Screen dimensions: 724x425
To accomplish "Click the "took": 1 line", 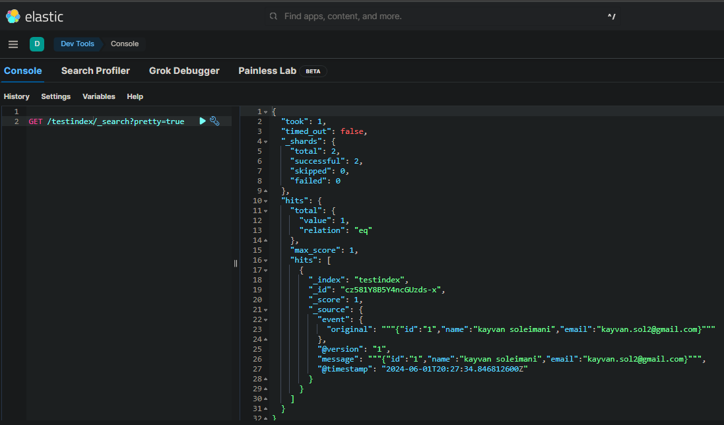I will click(304, 121).
